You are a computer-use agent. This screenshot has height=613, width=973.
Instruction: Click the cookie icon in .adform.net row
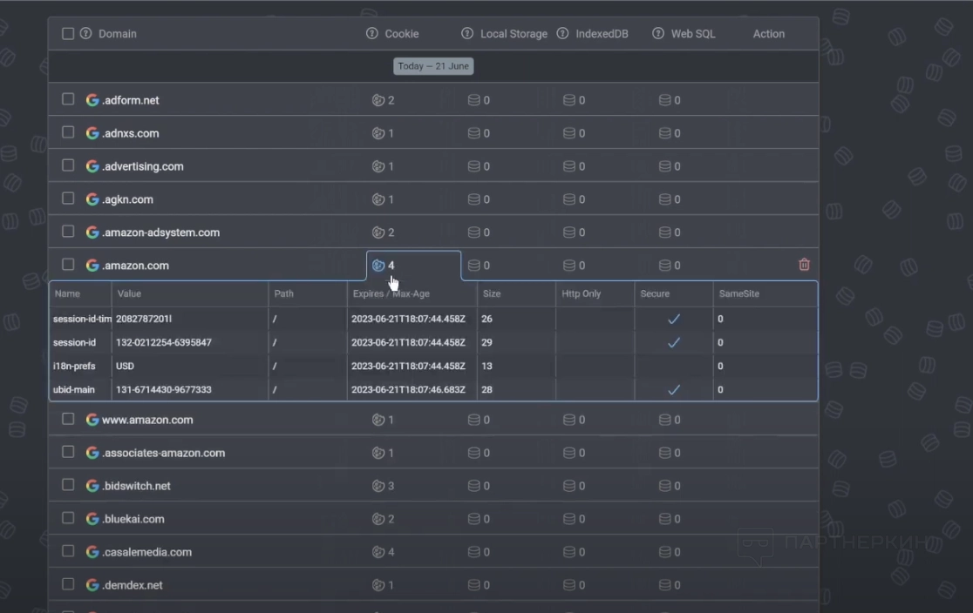coord(378,100)
